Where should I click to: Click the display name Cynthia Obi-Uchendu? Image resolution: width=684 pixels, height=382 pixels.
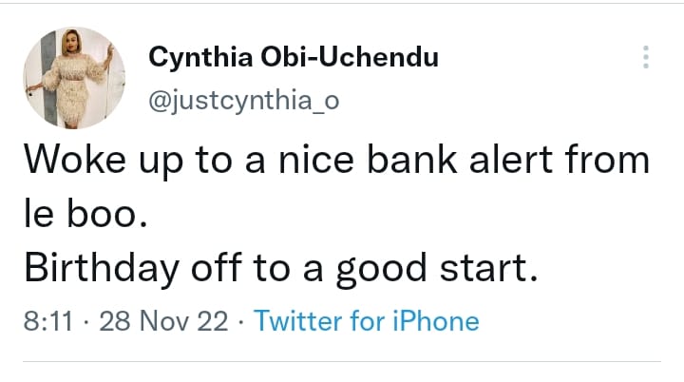[x=294, y=57]
